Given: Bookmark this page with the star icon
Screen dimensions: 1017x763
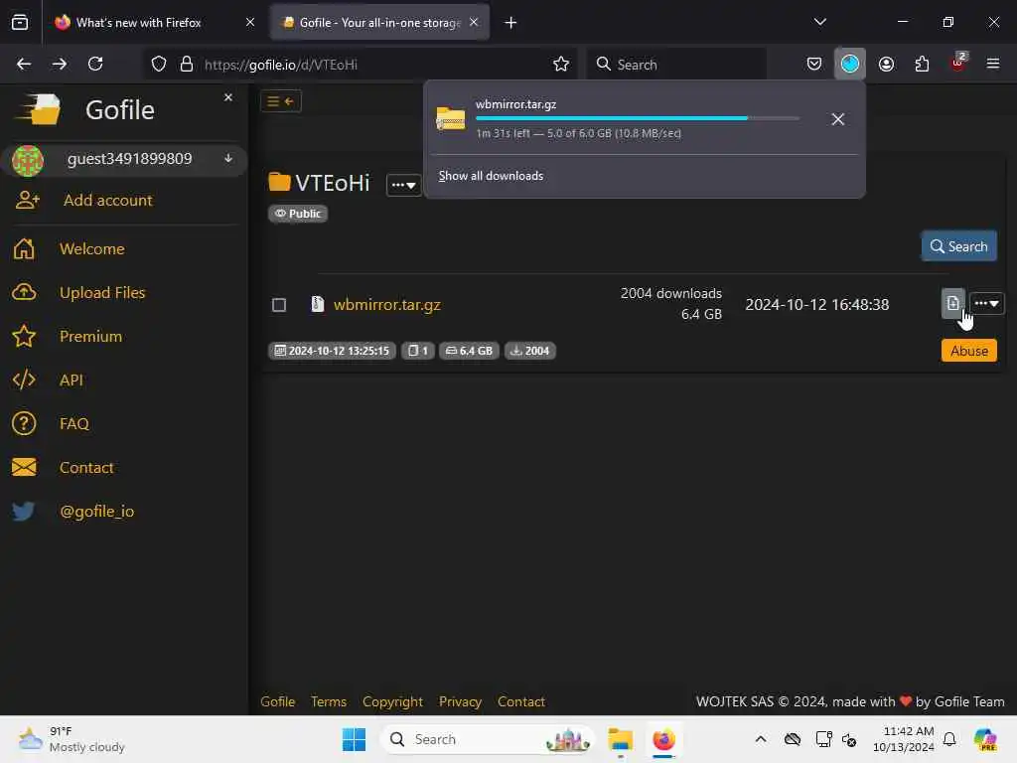Looking at the screenshot, I should click(561, 64).
